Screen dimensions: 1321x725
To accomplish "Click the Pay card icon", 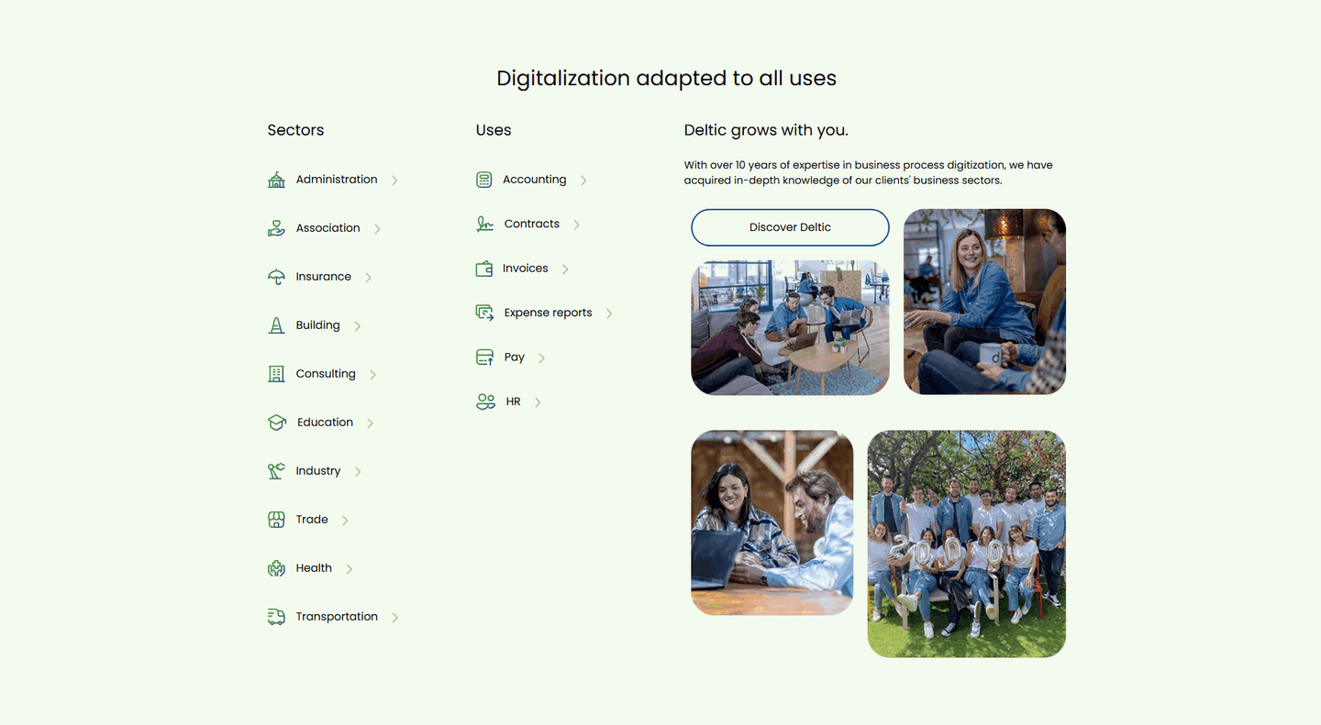I will pos(484,357).
